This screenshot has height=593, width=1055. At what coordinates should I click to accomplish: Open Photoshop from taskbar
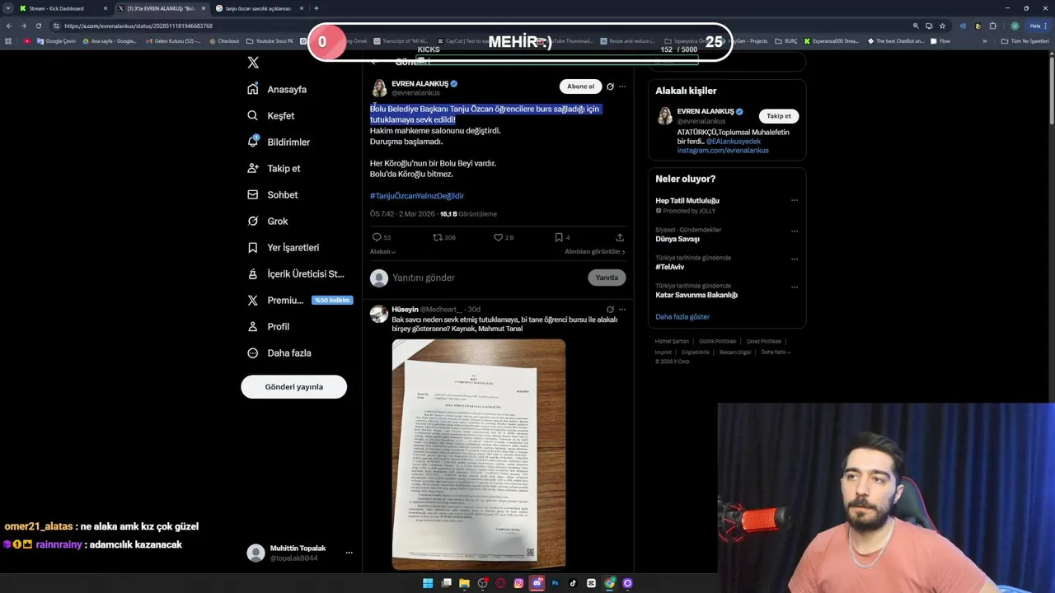[555, 583]
